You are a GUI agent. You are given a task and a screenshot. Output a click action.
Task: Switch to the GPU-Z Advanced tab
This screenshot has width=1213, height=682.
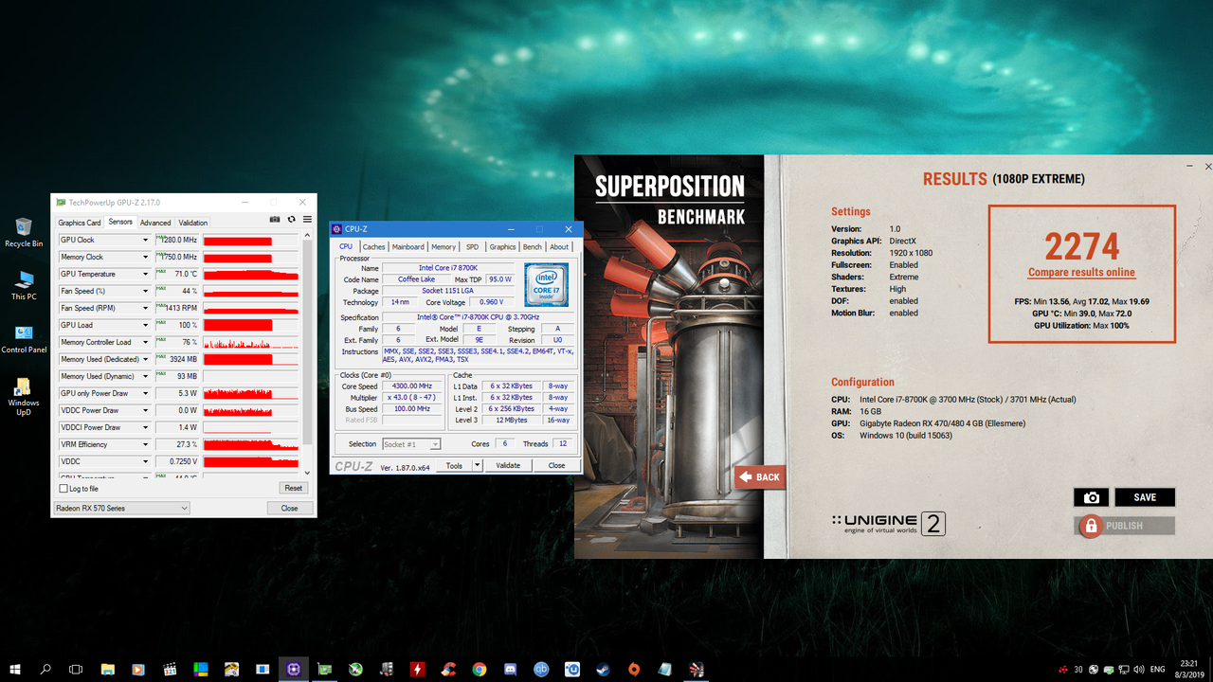pos(155,223)
